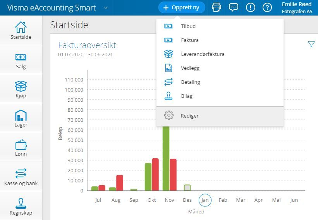The width and height of the screenshot is (318, 220).
Task: Click the date range 01.07.2020 - 30.06.2021
Action: pos(85,55)
